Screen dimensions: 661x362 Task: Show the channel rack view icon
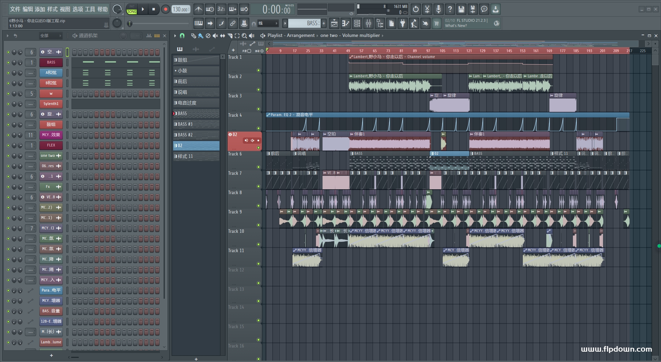click(x=357, y=23)
